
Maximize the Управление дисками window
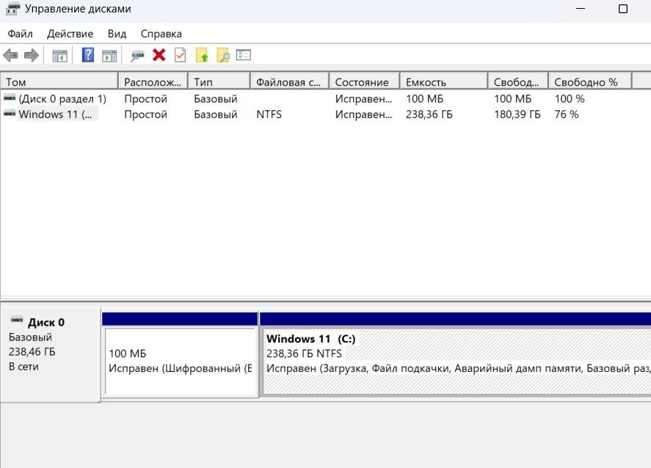point(623,9)
